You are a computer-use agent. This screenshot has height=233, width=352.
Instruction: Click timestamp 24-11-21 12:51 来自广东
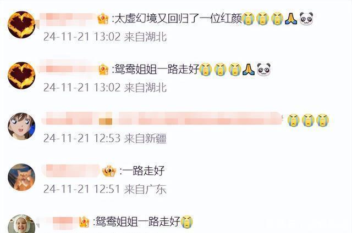coord(105,189)
